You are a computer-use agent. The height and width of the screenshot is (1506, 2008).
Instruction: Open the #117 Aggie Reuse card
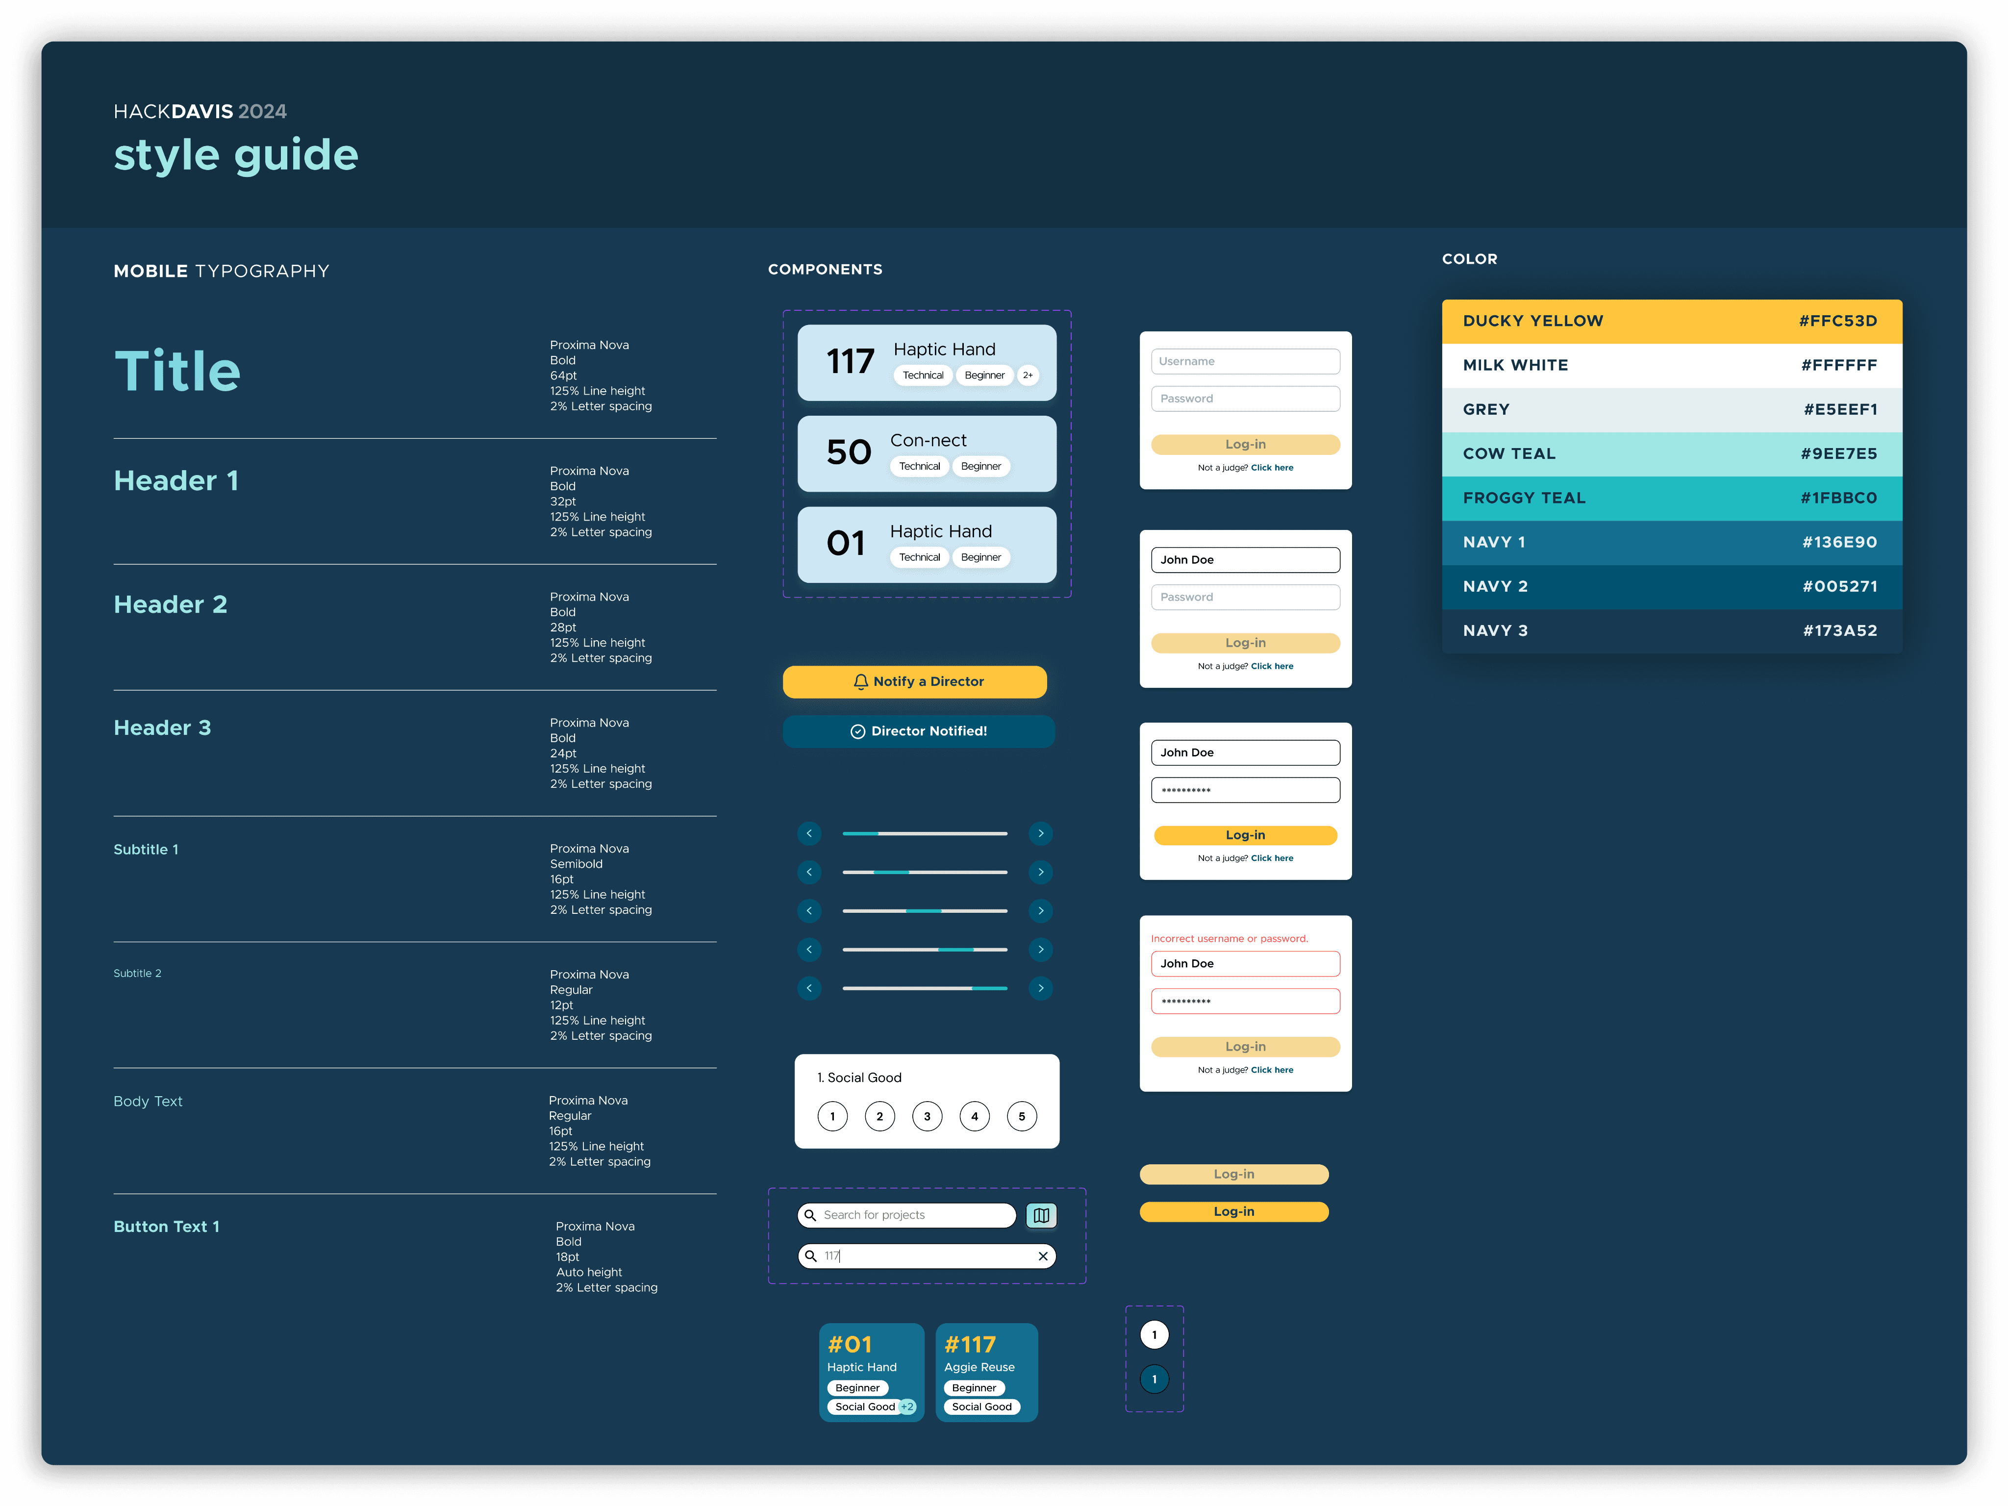(x=986, y=1372)
